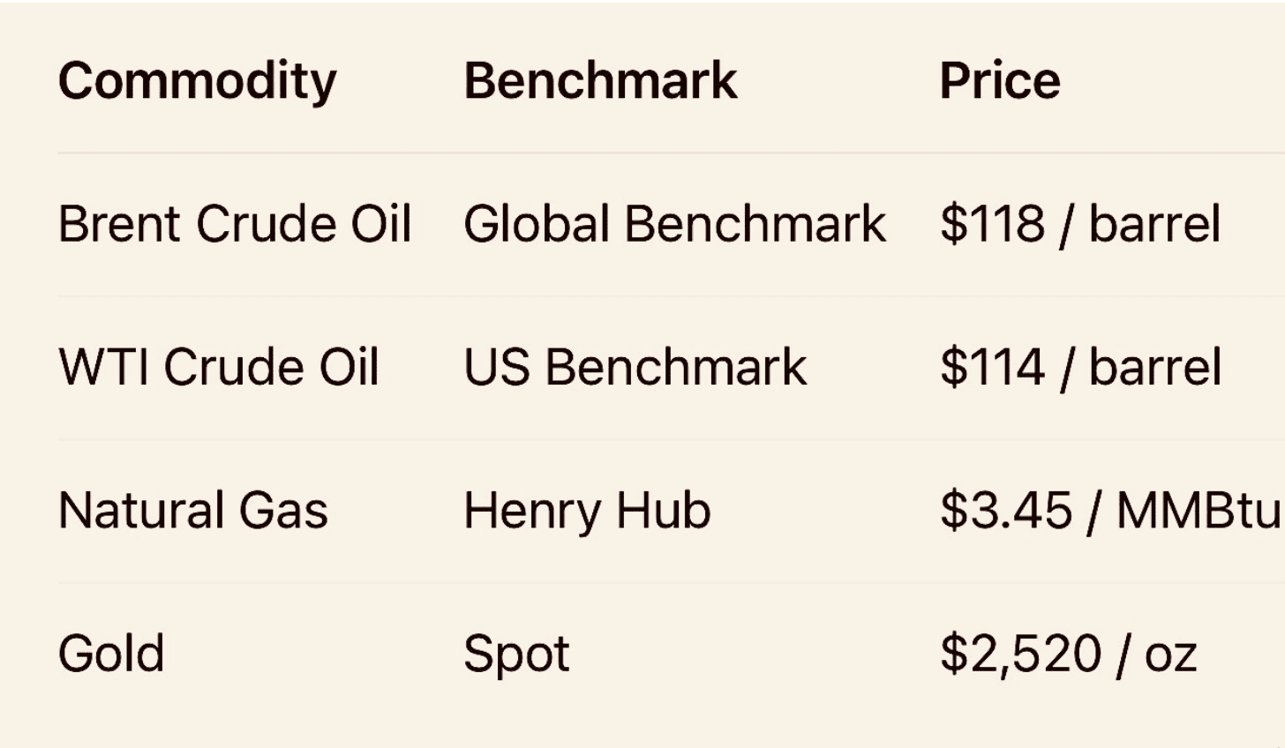This screenshot has height=748, width=1285.
Task: Select the Natural Gas cell
Action: click(192, 511)
